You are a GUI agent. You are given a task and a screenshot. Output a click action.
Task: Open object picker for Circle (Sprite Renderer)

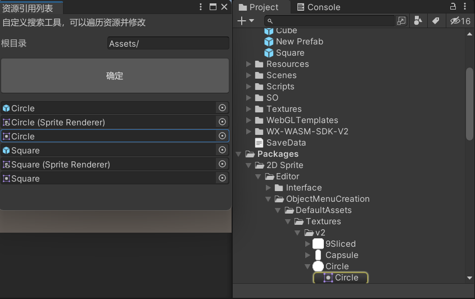223,122
